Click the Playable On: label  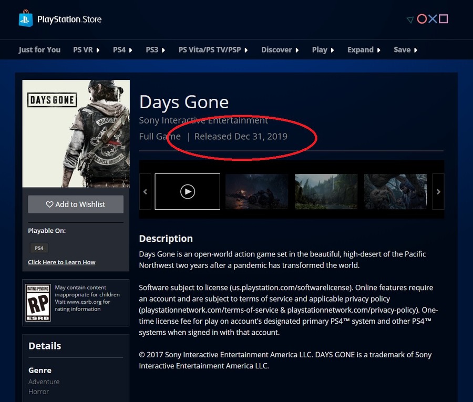coord(47,231)
